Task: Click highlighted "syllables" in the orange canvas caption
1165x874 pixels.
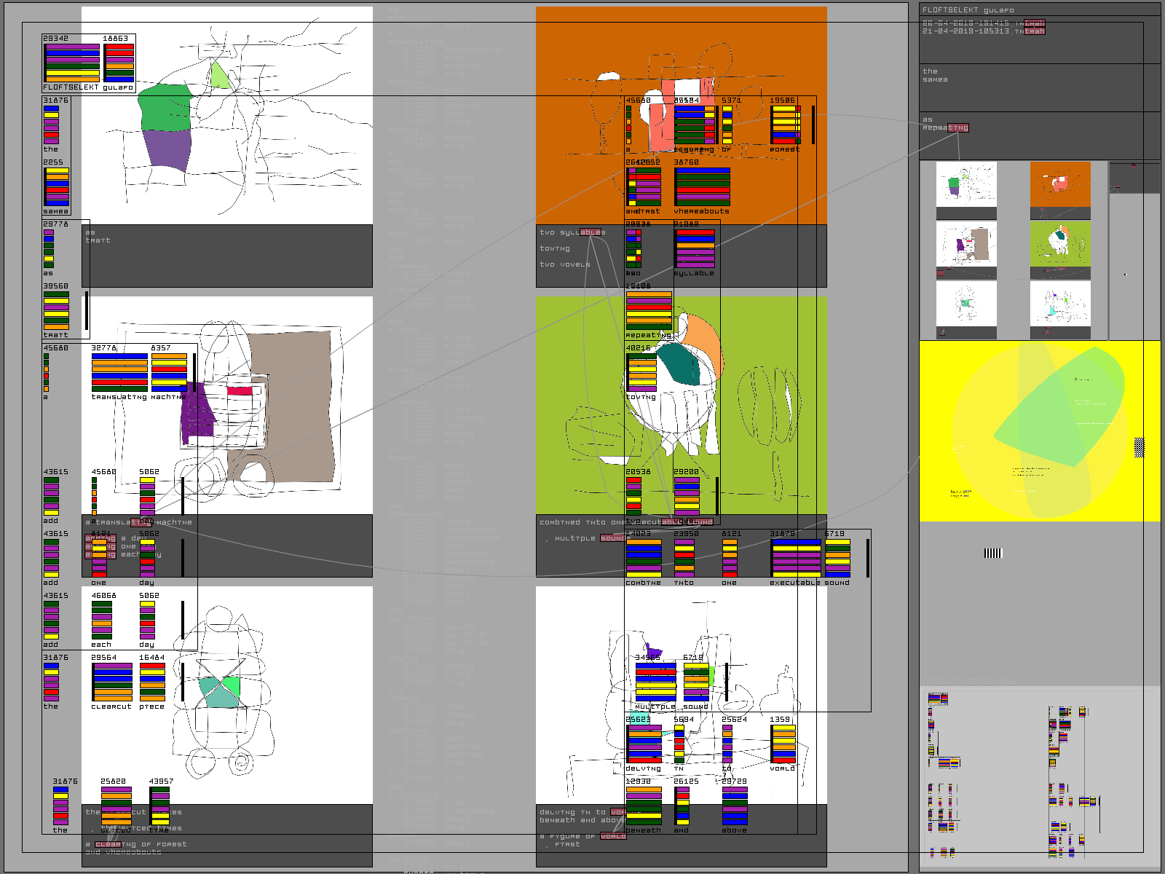Action: tap(592, 232)
